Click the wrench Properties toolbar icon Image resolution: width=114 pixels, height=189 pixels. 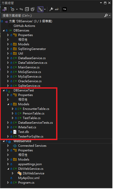click(51, 9)
